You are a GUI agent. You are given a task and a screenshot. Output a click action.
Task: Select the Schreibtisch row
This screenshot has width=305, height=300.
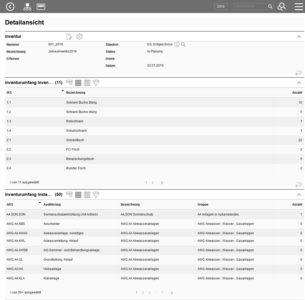coord(75,140)
